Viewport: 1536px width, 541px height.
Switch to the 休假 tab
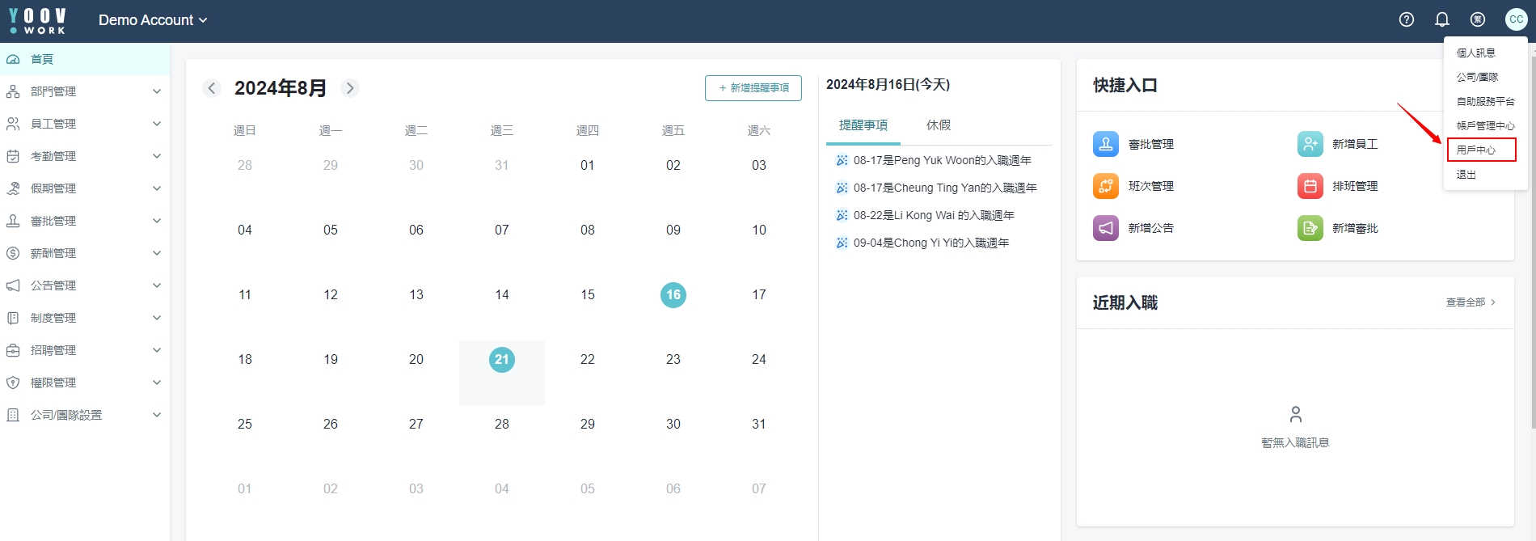pyautogui.click(x=938, y=125)
